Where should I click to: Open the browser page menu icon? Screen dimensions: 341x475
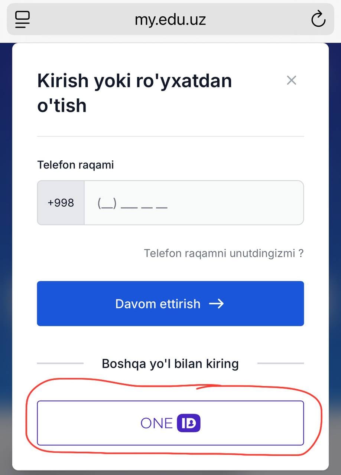coord(22,19)
